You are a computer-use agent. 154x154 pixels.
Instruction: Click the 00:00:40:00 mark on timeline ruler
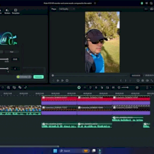pyautogui.click(x=87, y=94)
